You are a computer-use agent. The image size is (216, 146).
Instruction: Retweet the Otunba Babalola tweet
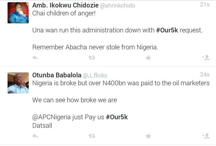91,136
